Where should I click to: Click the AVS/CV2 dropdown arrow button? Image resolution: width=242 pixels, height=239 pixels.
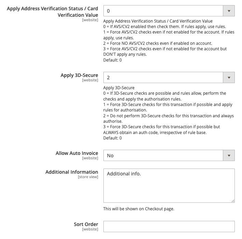(x=229, y=11)
